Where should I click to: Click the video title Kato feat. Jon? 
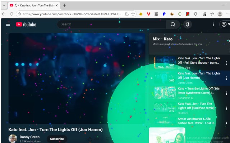point(55,129)
